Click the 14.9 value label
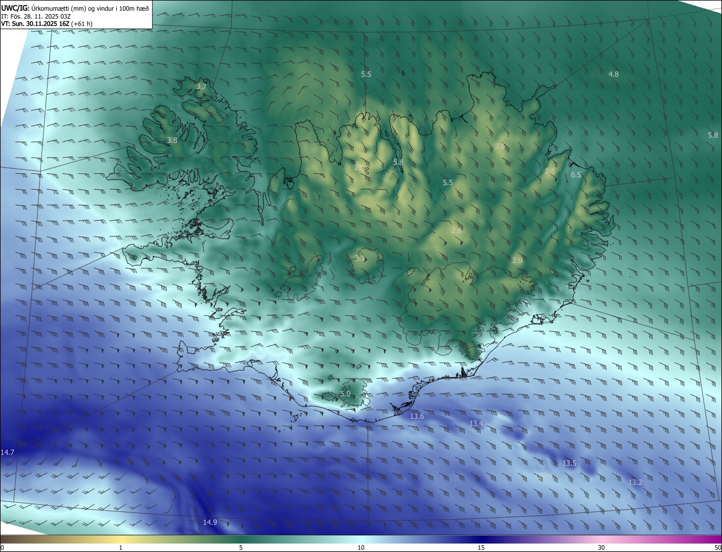 point(210,522)
